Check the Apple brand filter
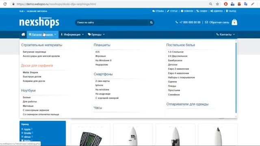This screenshot has height=146, width=260. pyautogui.click(x=22, y=129)
